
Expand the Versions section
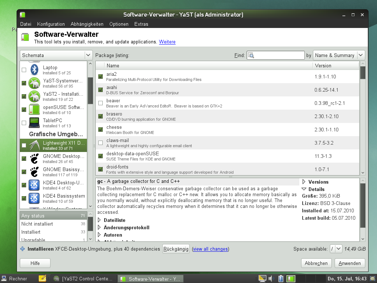point(304,182)
